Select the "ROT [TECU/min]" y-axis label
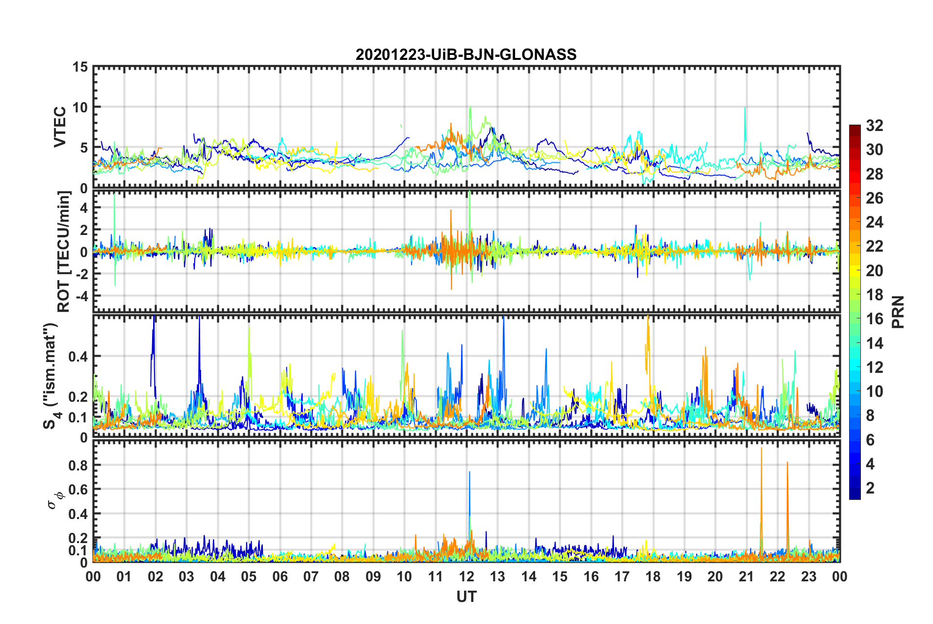 tap(63, 252)
